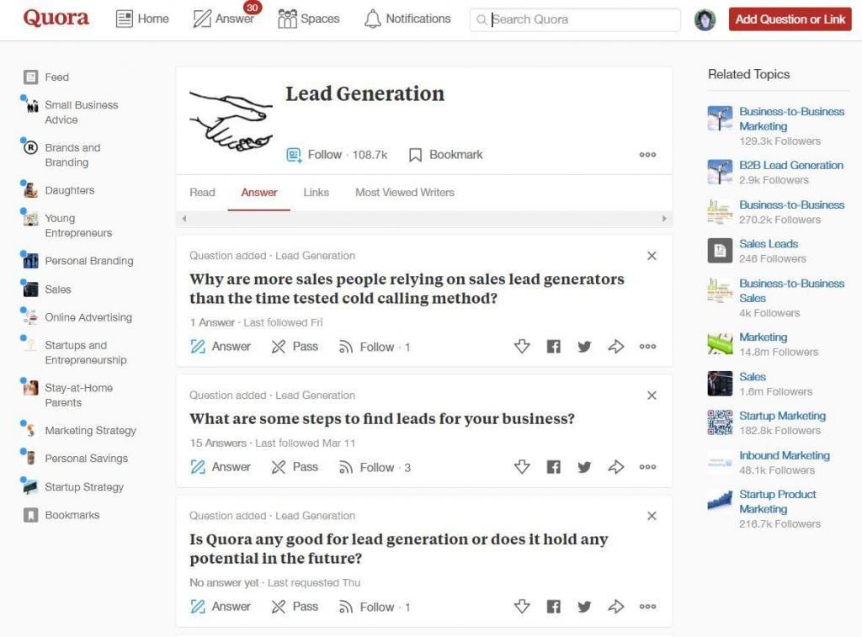Open the Most Viewed Writers tab
This screenshot has height=637, width=862.
(405, 193)
